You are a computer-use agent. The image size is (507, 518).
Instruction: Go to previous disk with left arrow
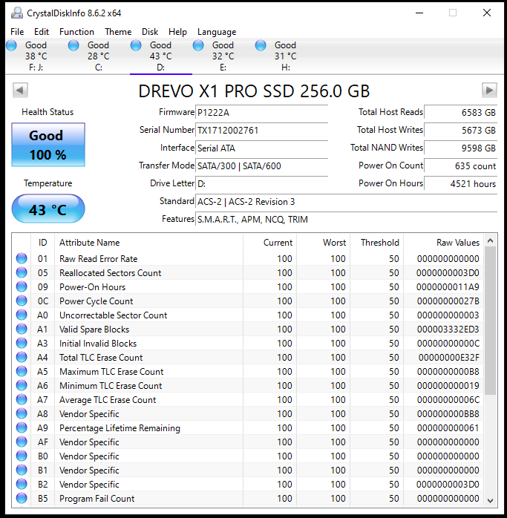pyautogui.click(x=20, y=91)
